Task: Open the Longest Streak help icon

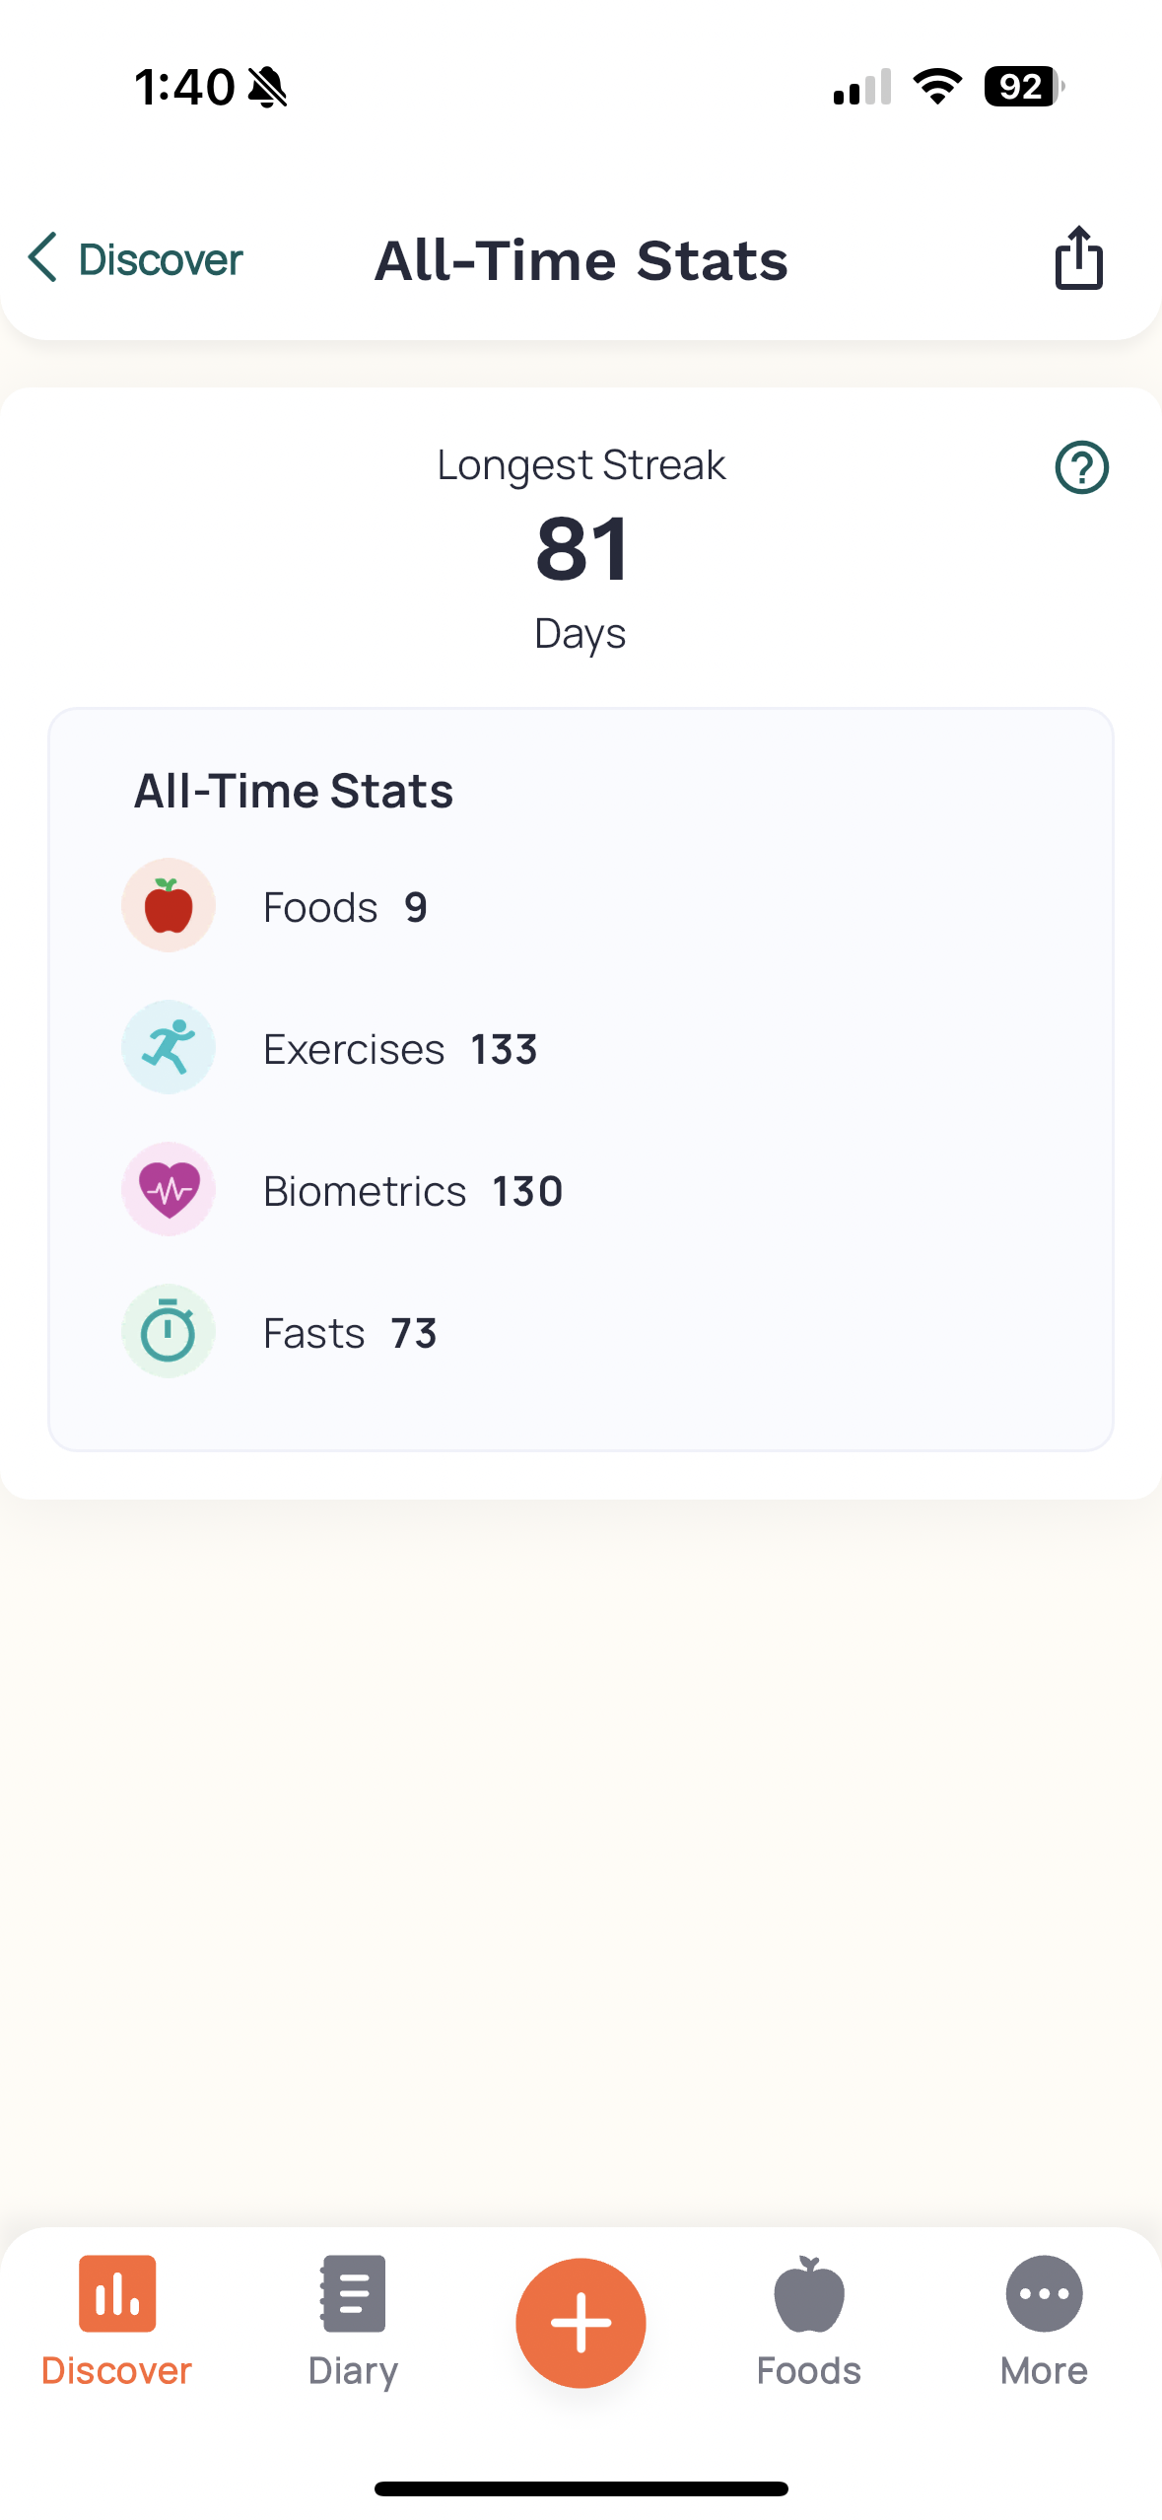Action: [x=1081, y=467]
